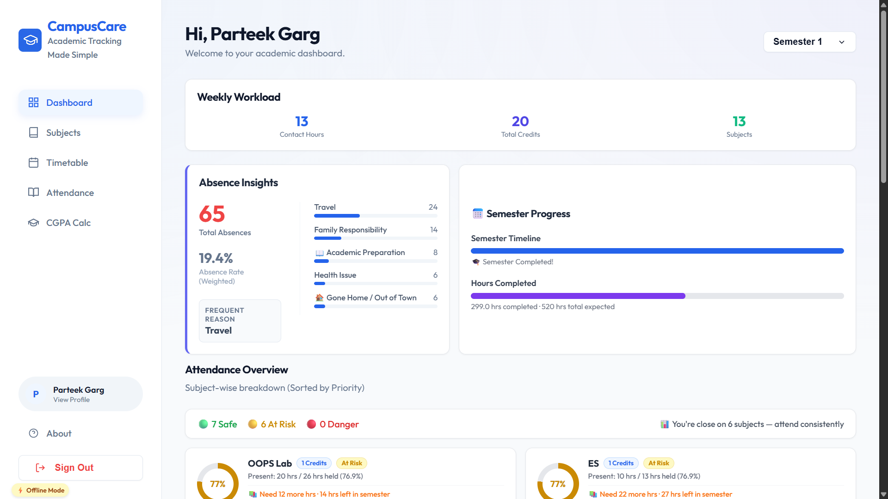This screenshot has height=499, width=888.
Task: Click the Attendance open-book icon
Action: 33,193
